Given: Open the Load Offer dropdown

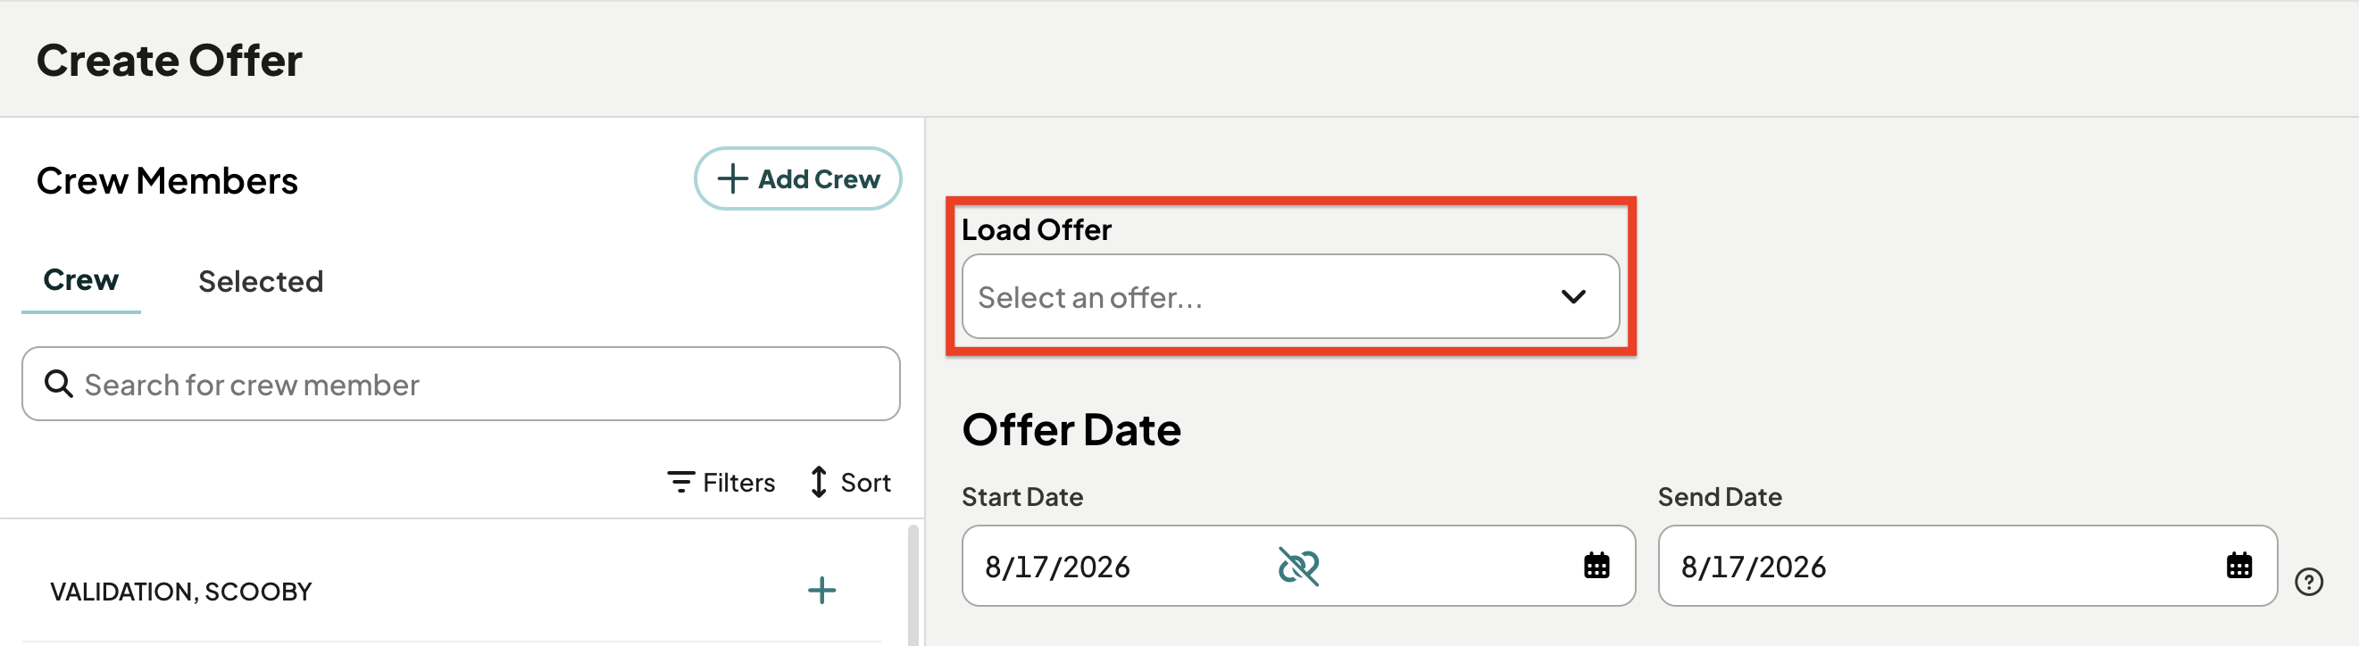Looking at the screenshot, I should tap(1290, 296).
